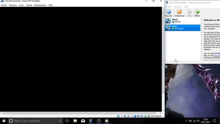Click the Configuration gear icon

pos(179,12)
